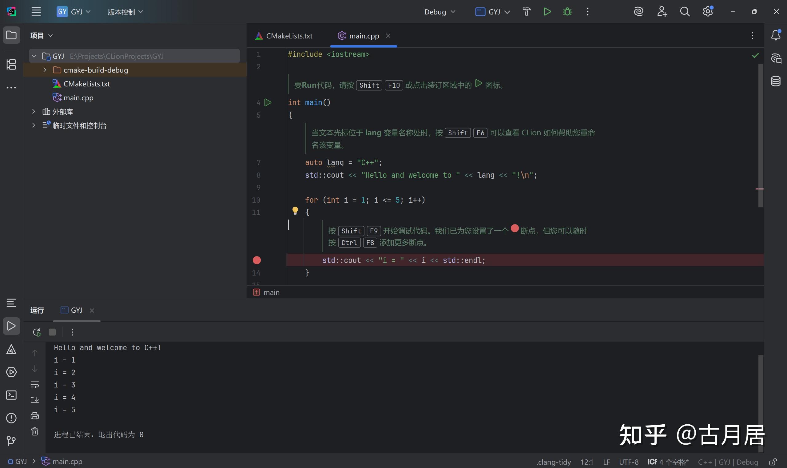Start debugging with the bug icon
The height and width of the screenshot is (468, 787).
click(567, 12)
